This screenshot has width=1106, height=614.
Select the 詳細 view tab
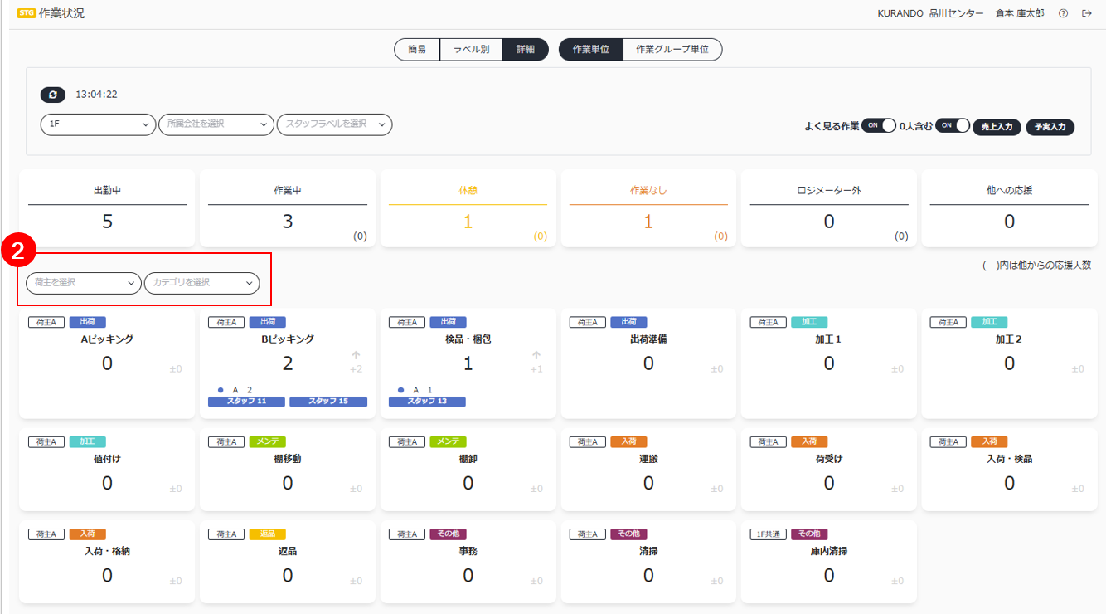(526, 50)
